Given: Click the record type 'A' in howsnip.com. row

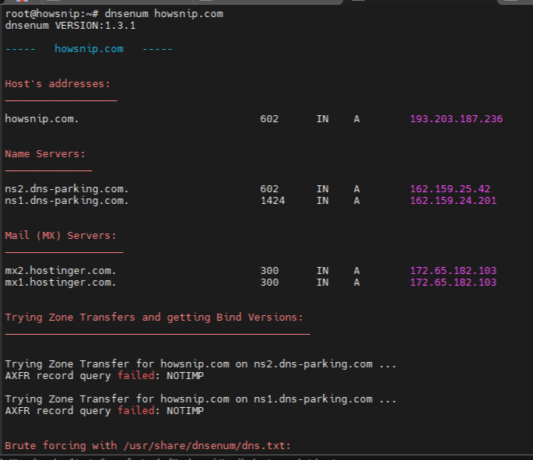Looking at the screenshot, I should [x=356, y=119].
